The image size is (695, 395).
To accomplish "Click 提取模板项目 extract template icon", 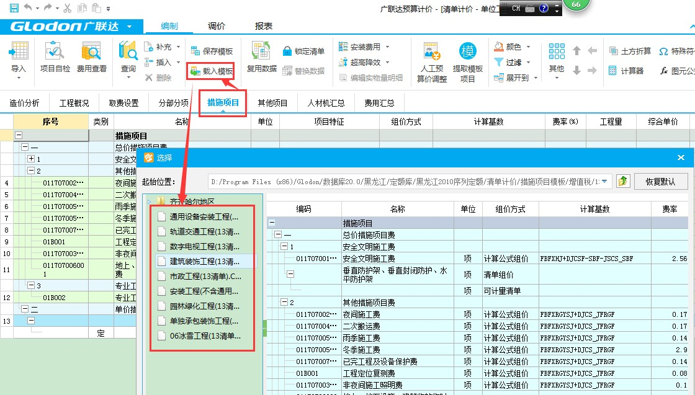I will [x=467, y=61].
